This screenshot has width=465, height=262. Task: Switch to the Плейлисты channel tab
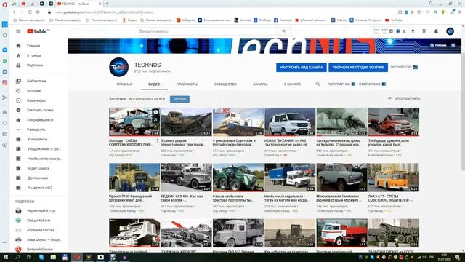pos(187,84)
